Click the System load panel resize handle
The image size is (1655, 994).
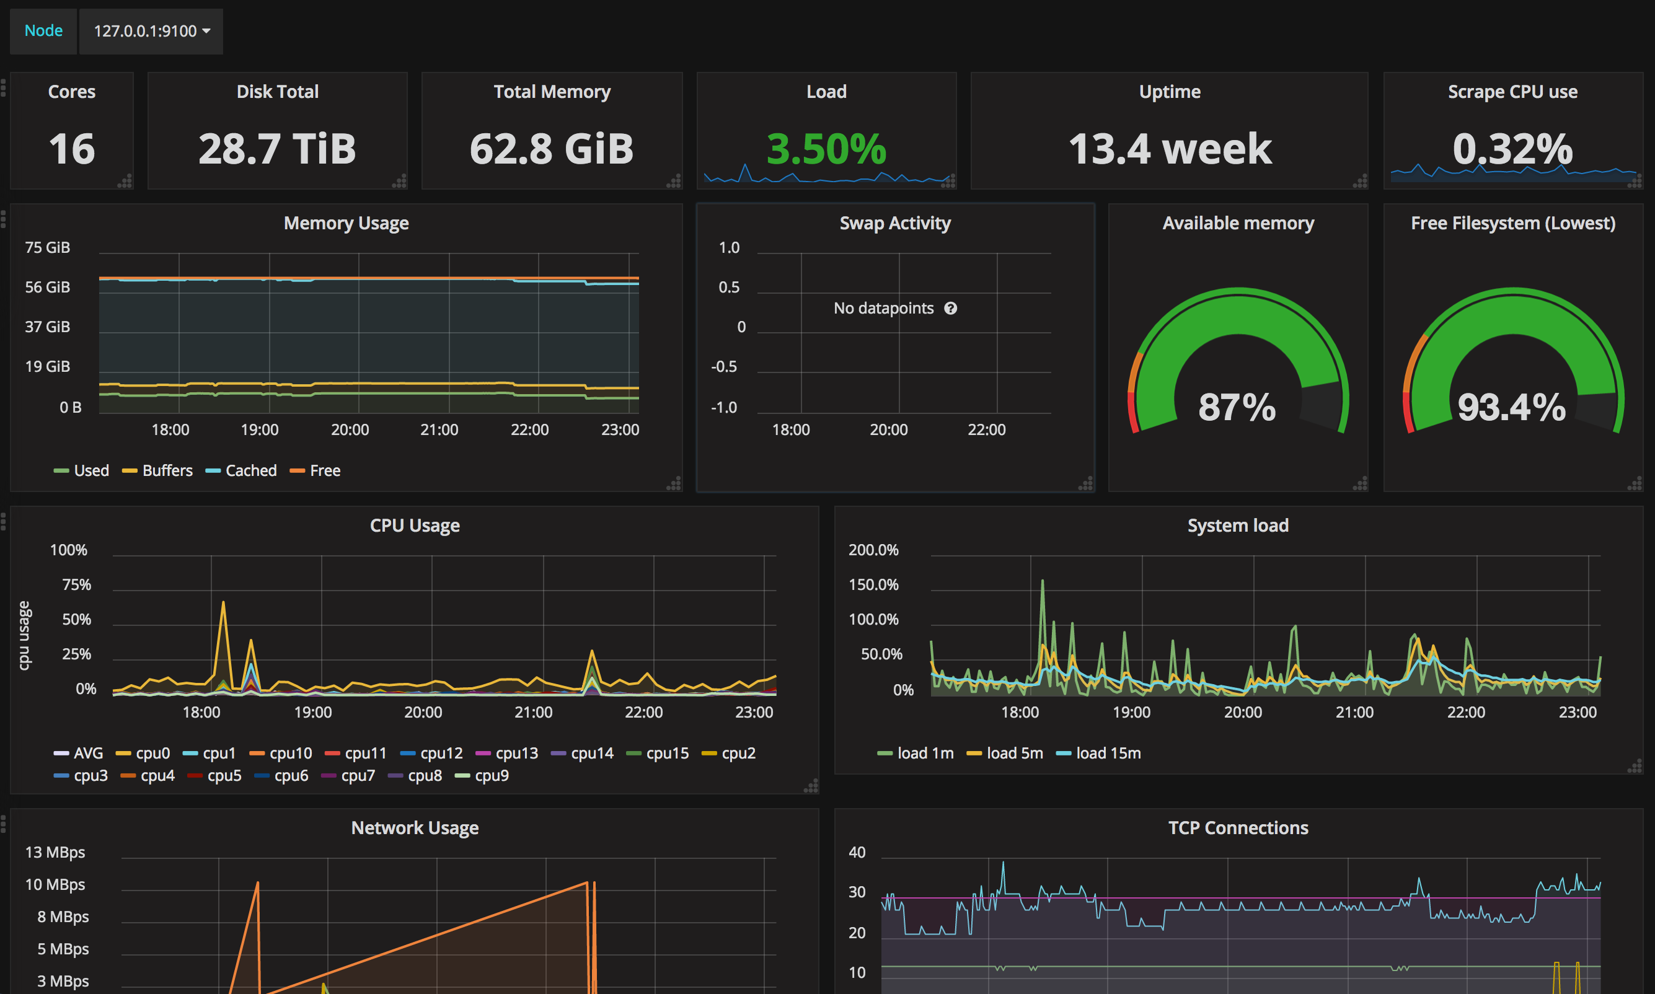coord(1635,767)
